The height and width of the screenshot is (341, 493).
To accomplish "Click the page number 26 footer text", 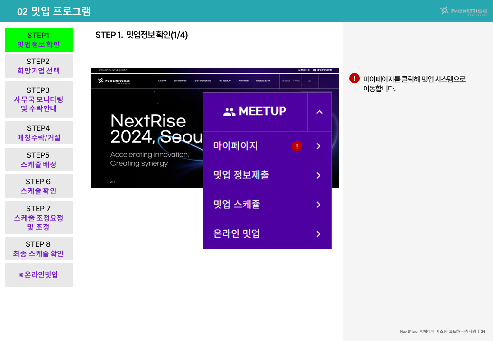I will [x=483, y=331].
